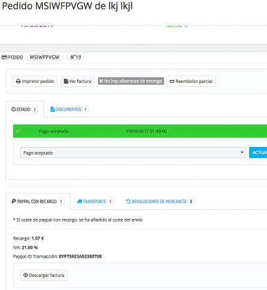Click the paypal recargo cost note text
The image size is (267, 290).
point(78,220)
